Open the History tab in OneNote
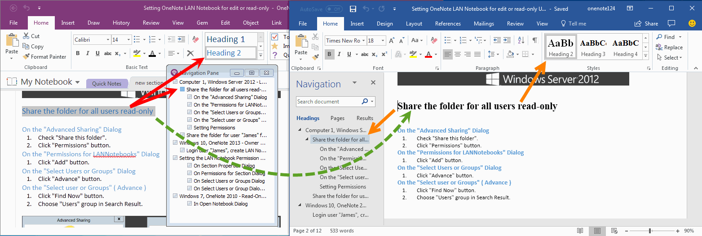This screenshot has width=702, height=236. [x=121, y=23]
